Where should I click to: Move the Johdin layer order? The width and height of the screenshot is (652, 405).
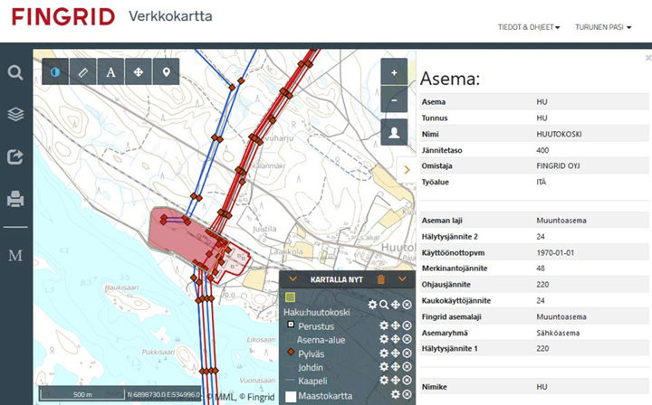[x=396, y=367]
